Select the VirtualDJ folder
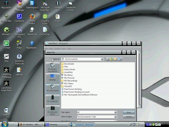The height and width of the screenshot is (127, 169). 67,86
